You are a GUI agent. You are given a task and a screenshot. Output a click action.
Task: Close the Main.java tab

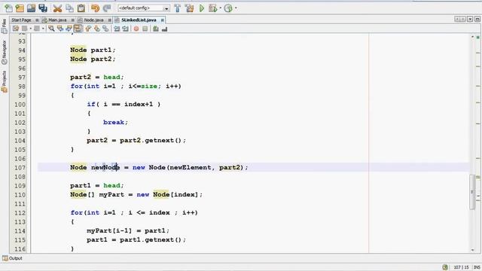pos(73,20)
